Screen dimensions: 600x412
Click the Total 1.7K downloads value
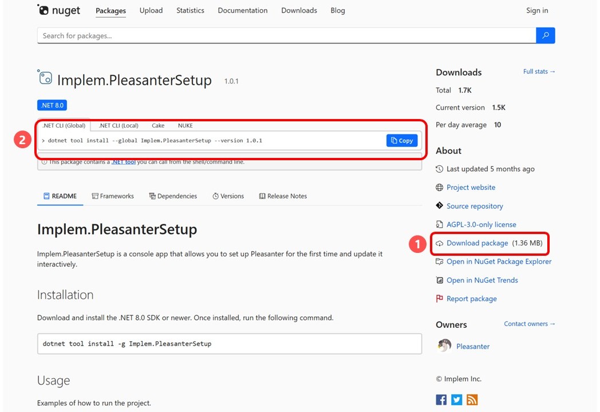coord(464,90)
